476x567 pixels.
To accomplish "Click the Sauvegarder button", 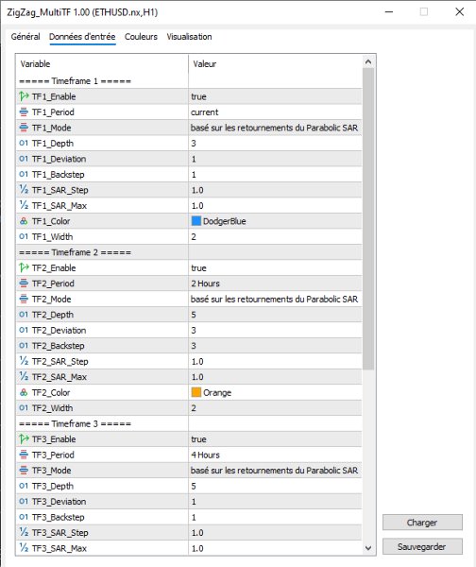I will coord(422,547).
